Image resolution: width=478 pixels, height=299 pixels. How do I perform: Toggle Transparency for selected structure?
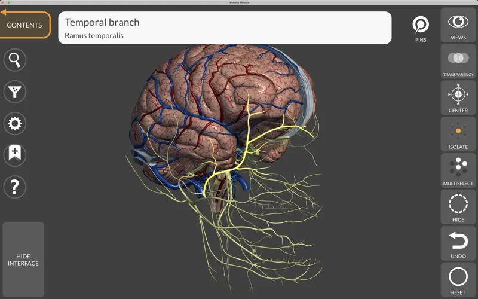click(458, 61)
